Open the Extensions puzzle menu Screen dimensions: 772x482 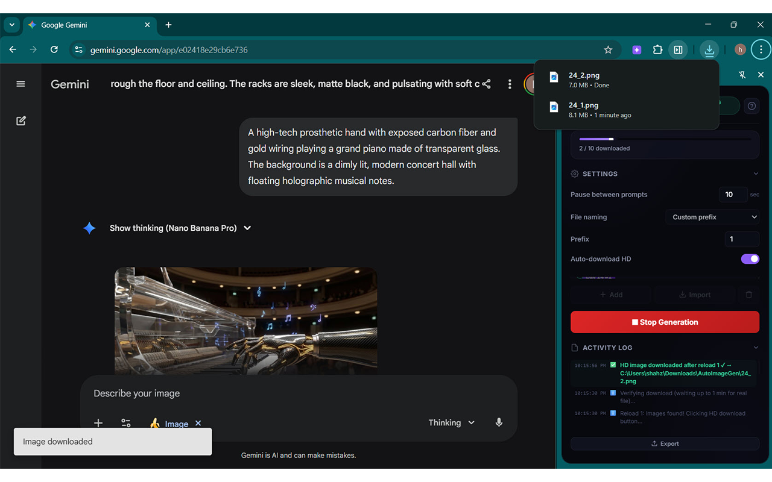[657, 50]
